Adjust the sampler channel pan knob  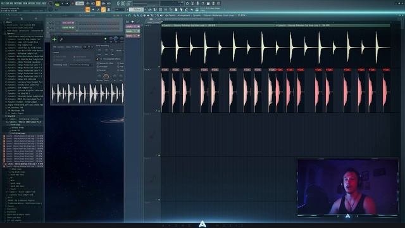coord(111,39)
